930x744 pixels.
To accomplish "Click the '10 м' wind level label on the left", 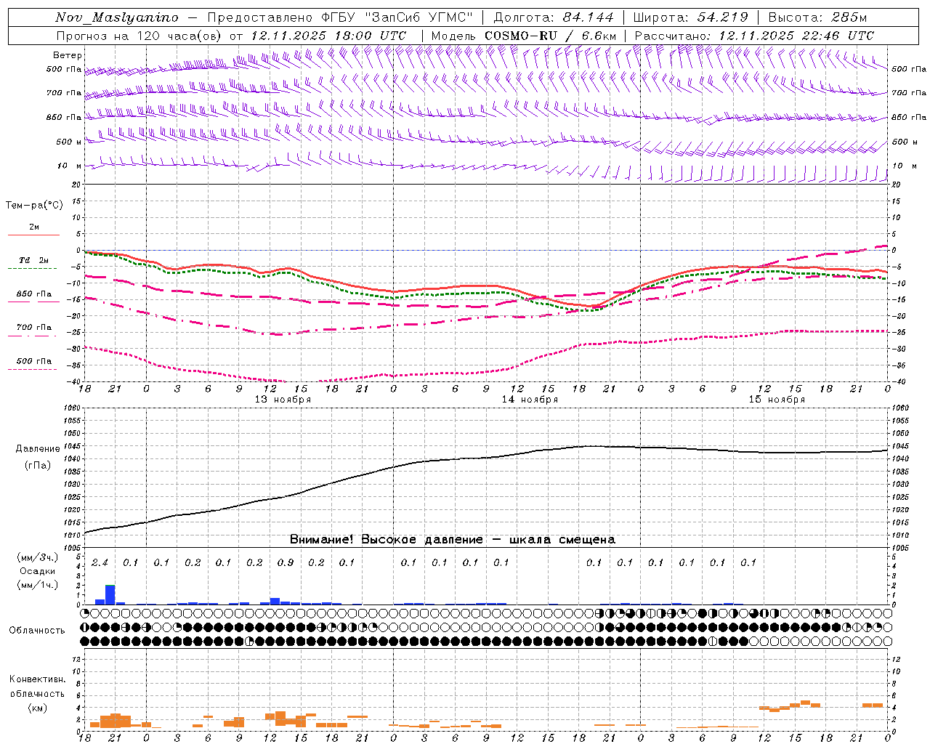I will click(x=70, y=166).
